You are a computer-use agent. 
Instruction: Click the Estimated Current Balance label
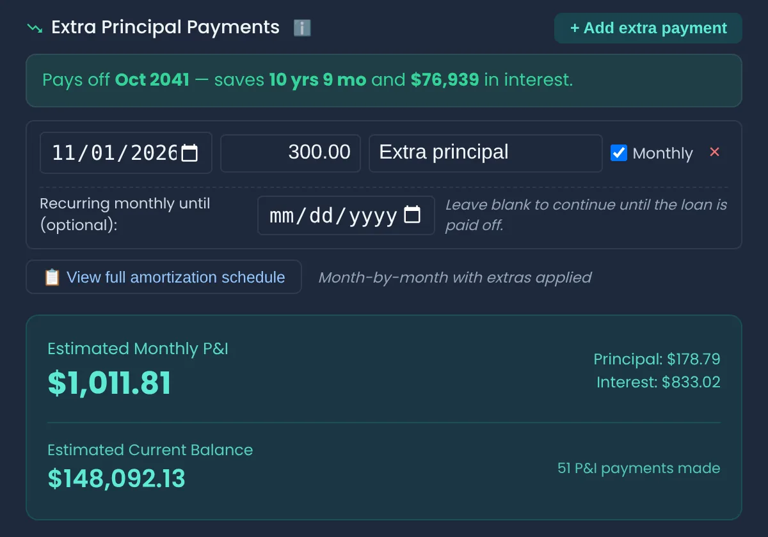(150, 450)
